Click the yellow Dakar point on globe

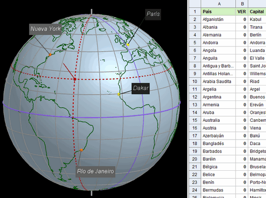click(119, 94)
